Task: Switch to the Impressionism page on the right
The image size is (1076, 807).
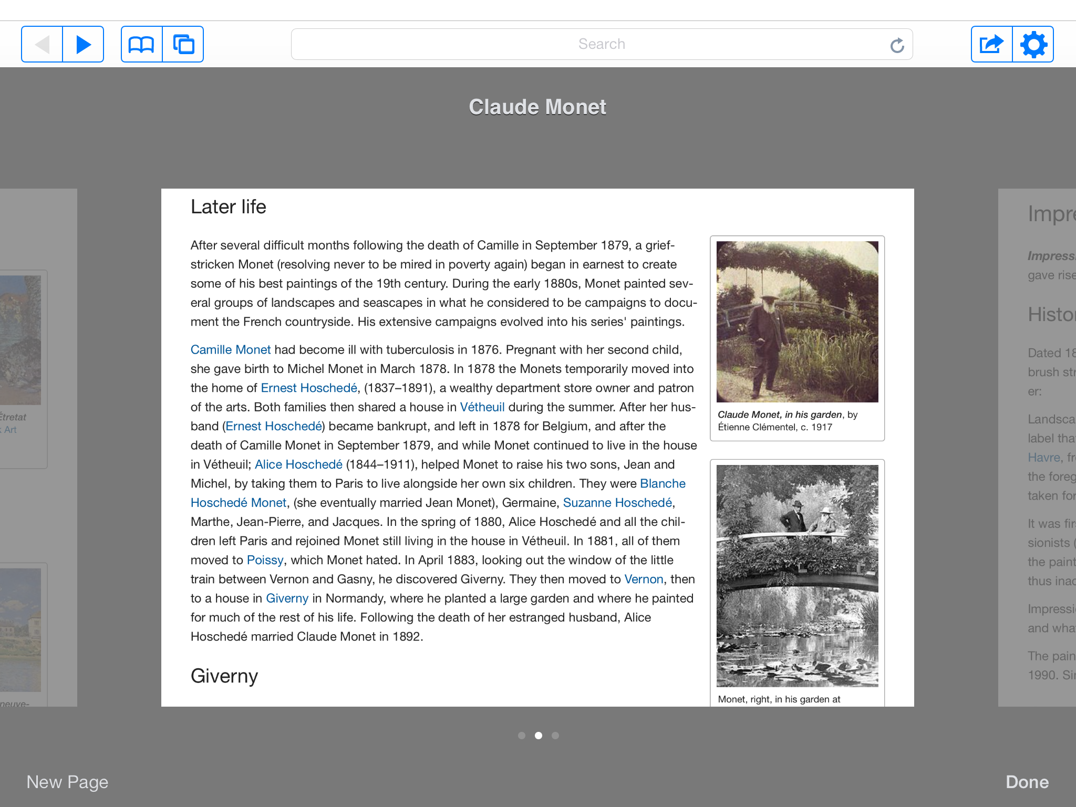Action: tap(1037, 447)
